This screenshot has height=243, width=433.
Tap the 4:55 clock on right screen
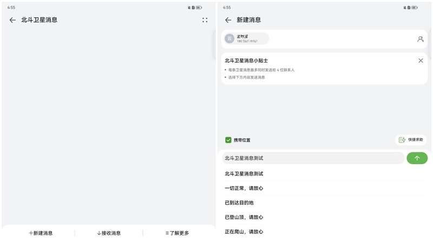[x=227, y=8]
